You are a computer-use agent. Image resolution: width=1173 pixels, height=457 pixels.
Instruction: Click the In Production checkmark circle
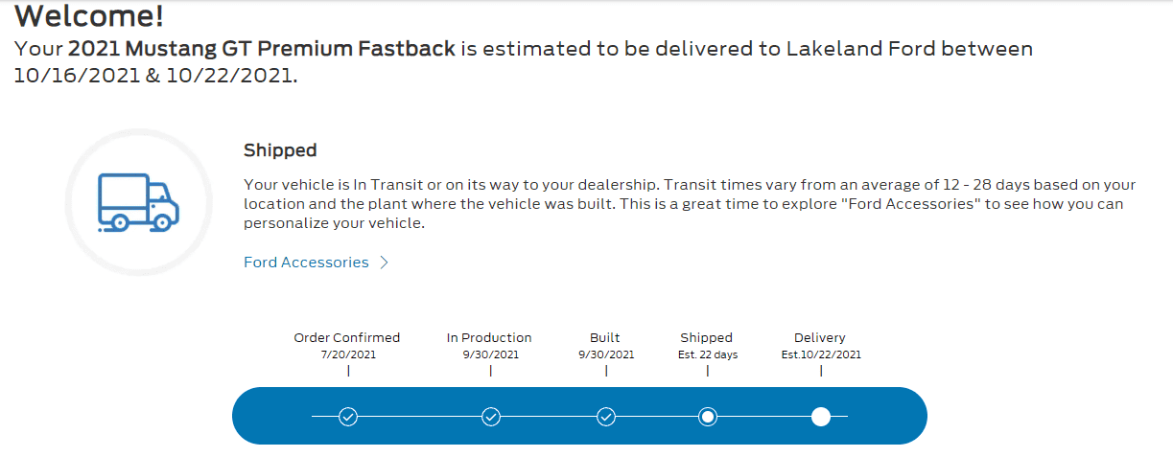(490, 417)
